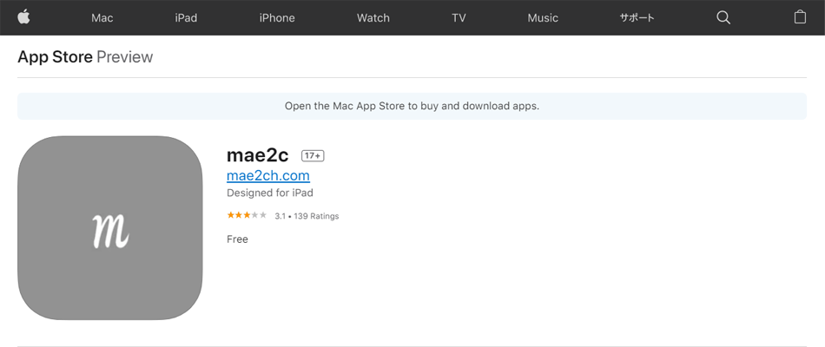Click the star rating icons
The width and height of the screenshot is (825, 347).
(247, 215)
